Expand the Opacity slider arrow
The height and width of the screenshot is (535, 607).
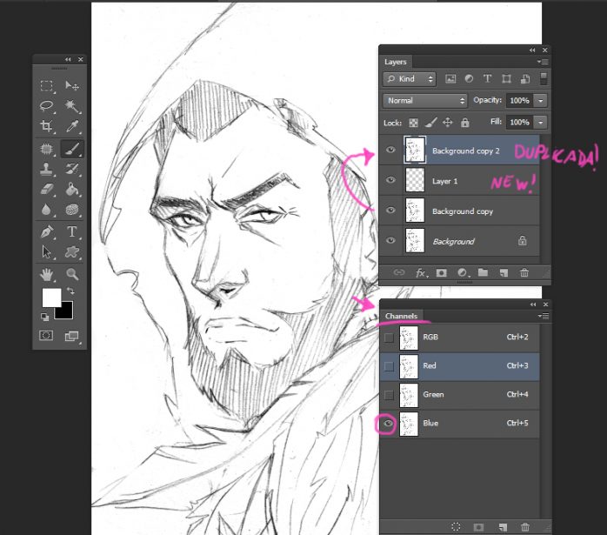click(541, 101)
